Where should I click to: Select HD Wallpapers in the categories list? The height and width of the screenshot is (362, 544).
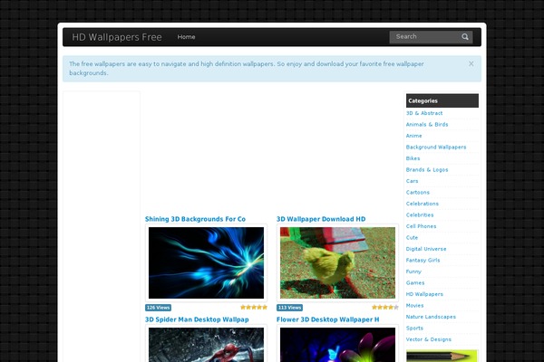(x=424, y=294)
